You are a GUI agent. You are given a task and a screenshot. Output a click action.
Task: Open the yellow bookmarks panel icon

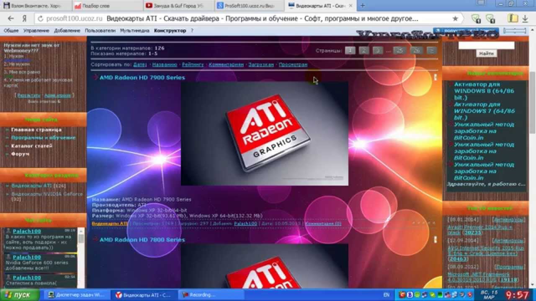click(x=513, y=19)
